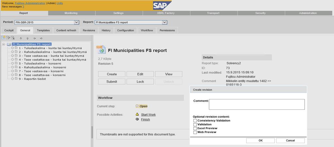Click status circle of 7 - Tase vastaavaa konserni
The height and width of the screenshot is (147, 334).
point(13,71)
